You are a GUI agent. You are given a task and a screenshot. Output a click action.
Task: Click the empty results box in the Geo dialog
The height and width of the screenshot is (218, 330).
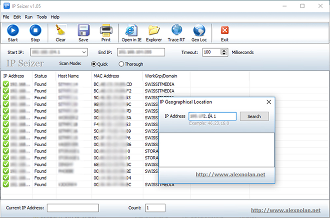217,150
